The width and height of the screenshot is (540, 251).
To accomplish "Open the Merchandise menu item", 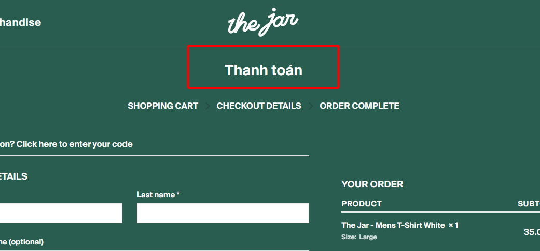I will (x=20, y=23).
